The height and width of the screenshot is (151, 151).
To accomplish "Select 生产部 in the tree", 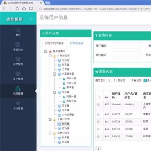I will pyautogui.click(x=66, y=110).
